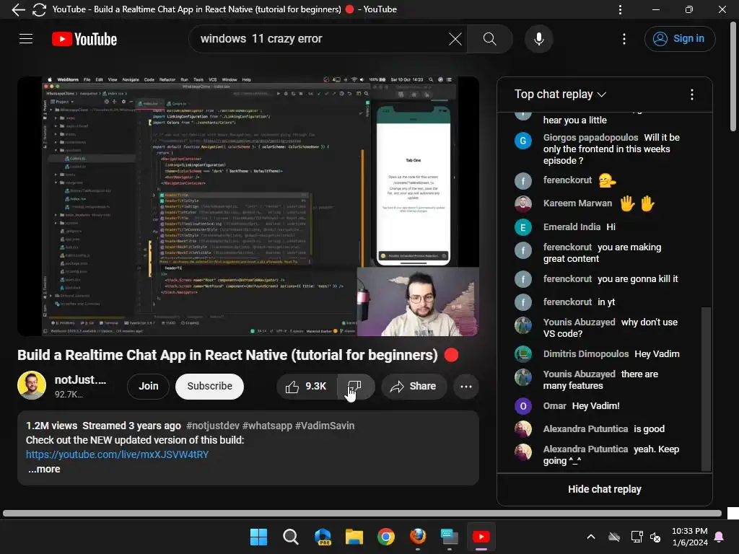This screenshot has height=554, width=739.
Task: Reload the page with the refresh icon
Action: pyautogui.click(x=39, y=9)
